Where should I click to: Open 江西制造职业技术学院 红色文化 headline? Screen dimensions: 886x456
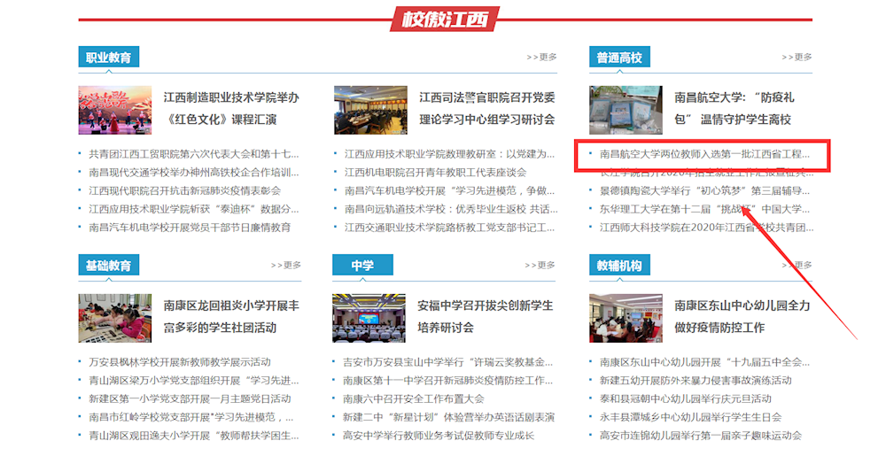[x=231, y=108]
